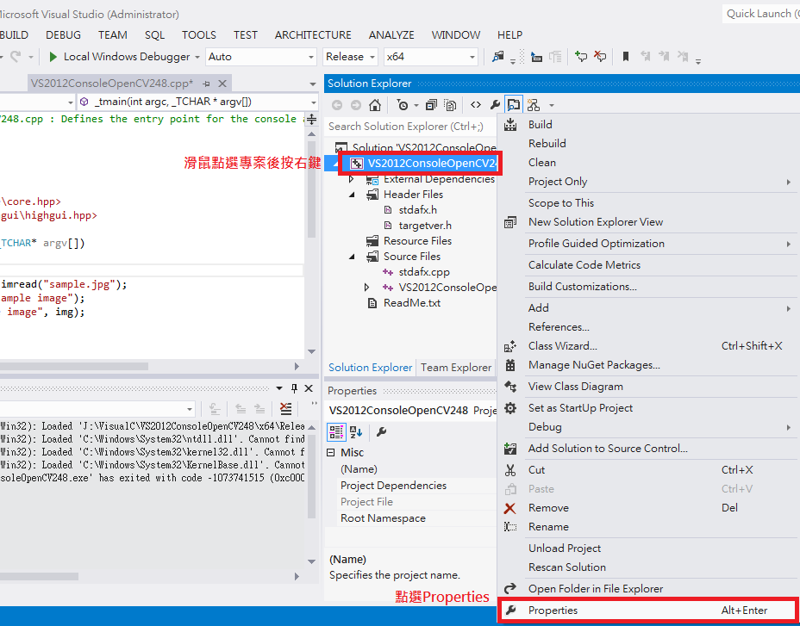Toggle a bookmark with the bookmark icon
The width and height of the screenshot is (800, 626).
(x=626, y=57)
